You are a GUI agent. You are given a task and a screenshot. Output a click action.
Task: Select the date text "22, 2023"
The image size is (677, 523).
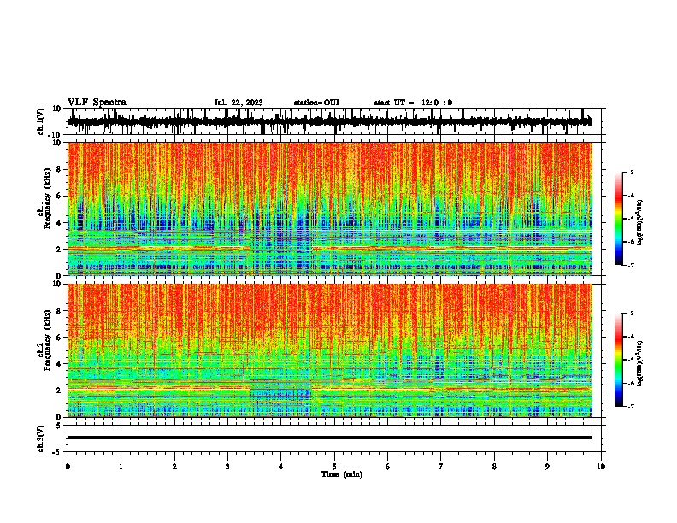(247, 103)
